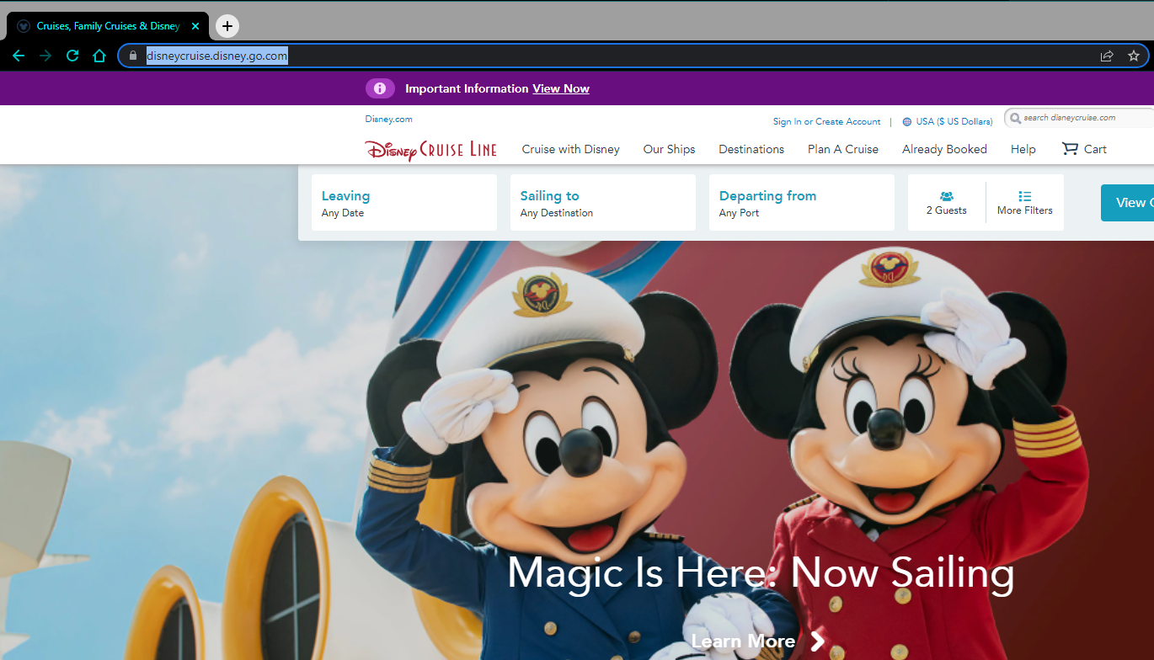Click the globe icon beside USA
The width and height of the screenshot is (1154, 660).
click(x=907, y=121)
